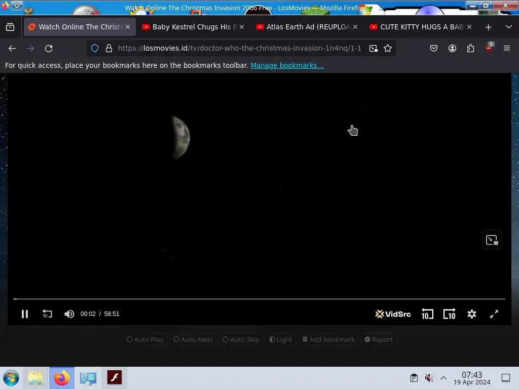The height and width of the screenshot is (389, 519).
Task: Open the uBlock Origin extension icon
Action: (x=489, y=48)
